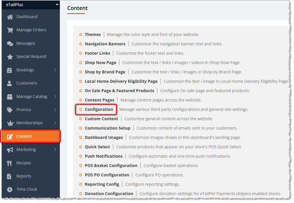Viewport: 294px width, 203px height.
Task: Click the Time Clock icon
Action: click(x=10, y=190)
